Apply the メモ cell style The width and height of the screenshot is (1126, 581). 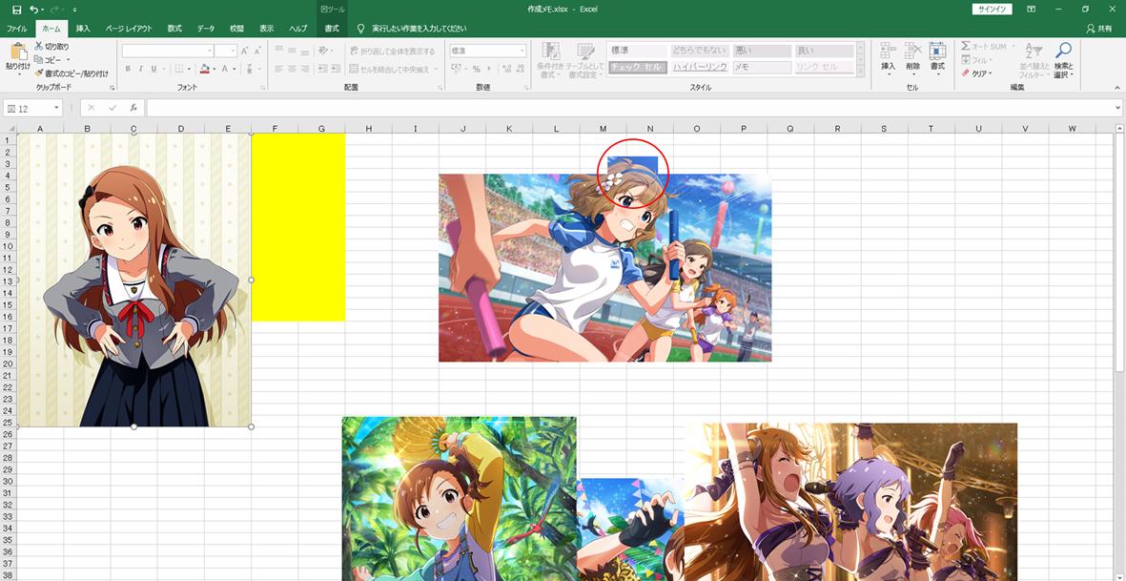(x=762, y=67)
